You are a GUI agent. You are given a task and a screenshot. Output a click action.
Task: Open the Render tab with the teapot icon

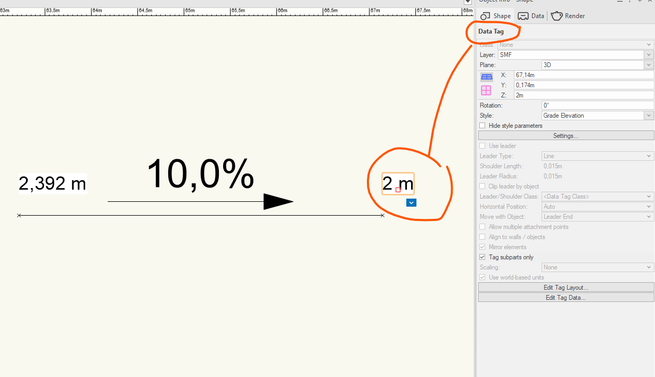pyautogui.click(x=568, y=16)
